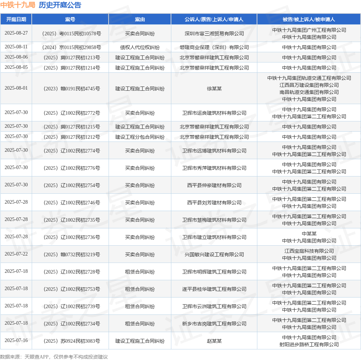Image resolution: width=361 pixels, height=360 pixels.
Task: Click the 历史开庭公告 heading text
Action: tap(60, 5)
